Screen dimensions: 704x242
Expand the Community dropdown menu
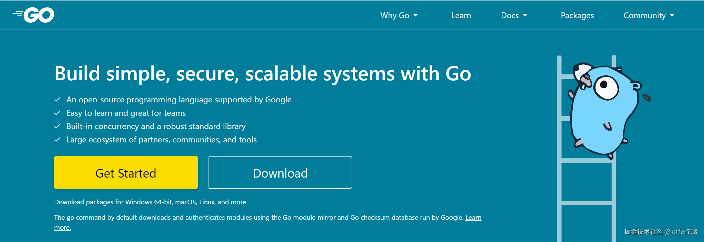649,15
